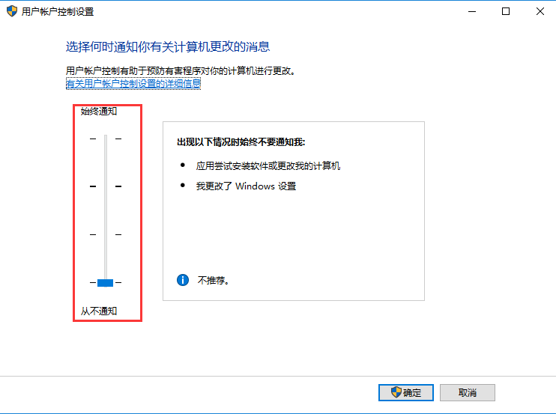The image size is (556, 414).
Task: Click the shield icon on the 确定 button
Action: tap(396, 392)
